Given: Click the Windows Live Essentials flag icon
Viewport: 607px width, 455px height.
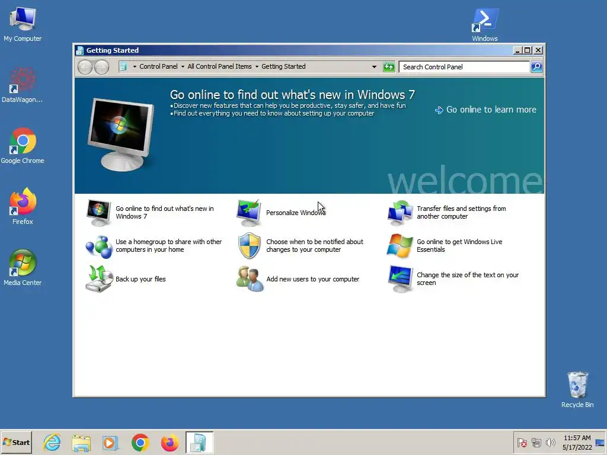Looking at the screenshot, I should click(x=400, y=246).
